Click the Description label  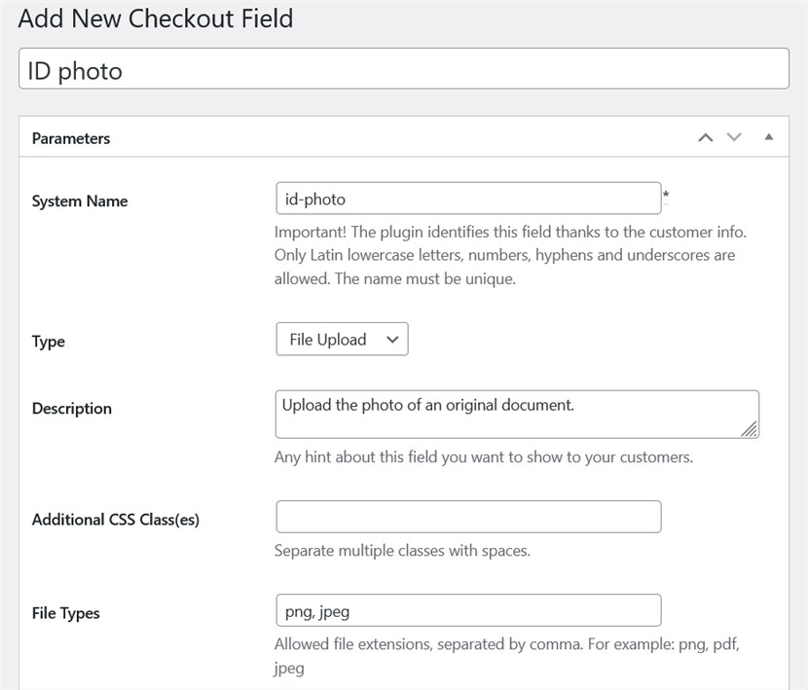[x=72, y=409]
